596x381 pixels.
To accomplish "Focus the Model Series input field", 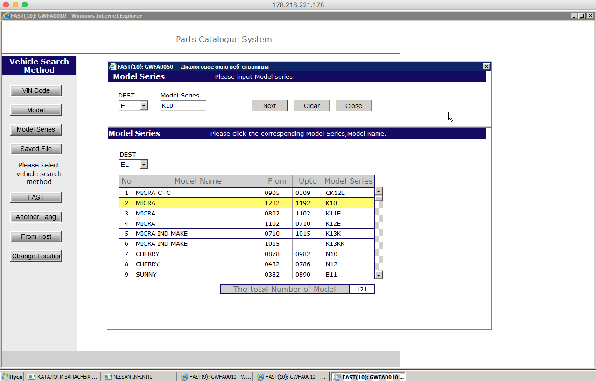I will coord(183,106).
